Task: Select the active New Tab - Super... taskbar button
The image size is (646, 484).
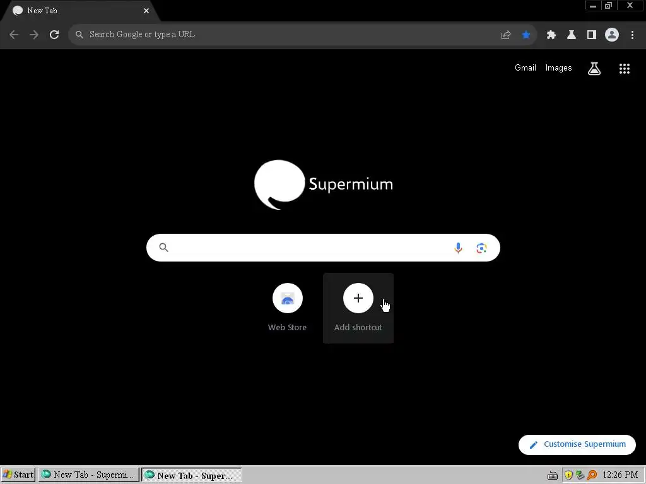Action: [x=192, y=475]
